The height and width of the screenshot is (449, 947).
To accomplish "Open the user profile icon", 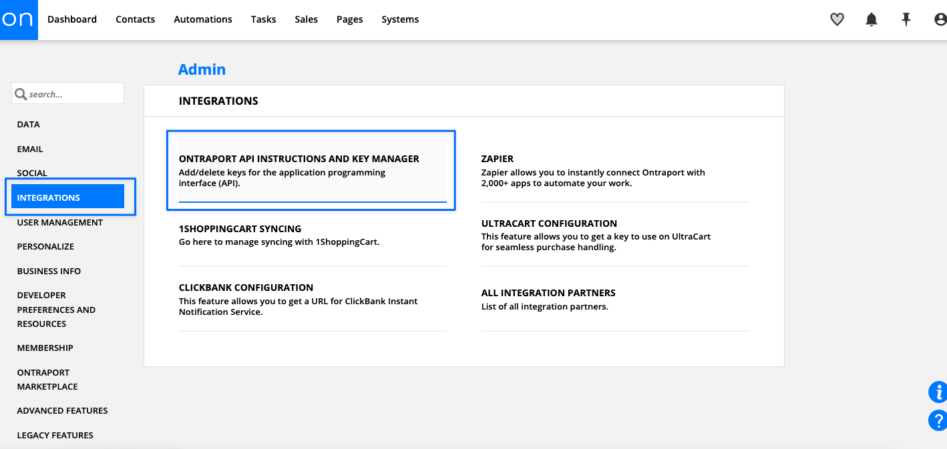I will (x=940, y=20).
